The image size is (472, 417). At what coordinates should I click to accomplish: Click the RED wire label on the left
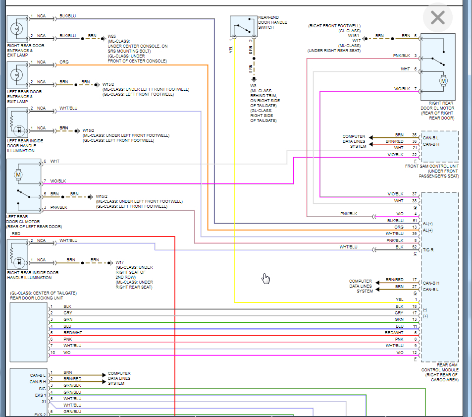click(x=16, y=233)
